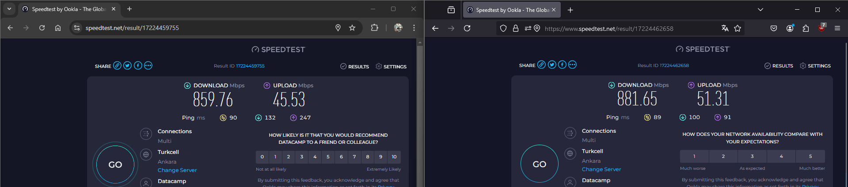848x187 pixels.
Task: Open Result ID 17224459755 link
Action: point(250,66)
